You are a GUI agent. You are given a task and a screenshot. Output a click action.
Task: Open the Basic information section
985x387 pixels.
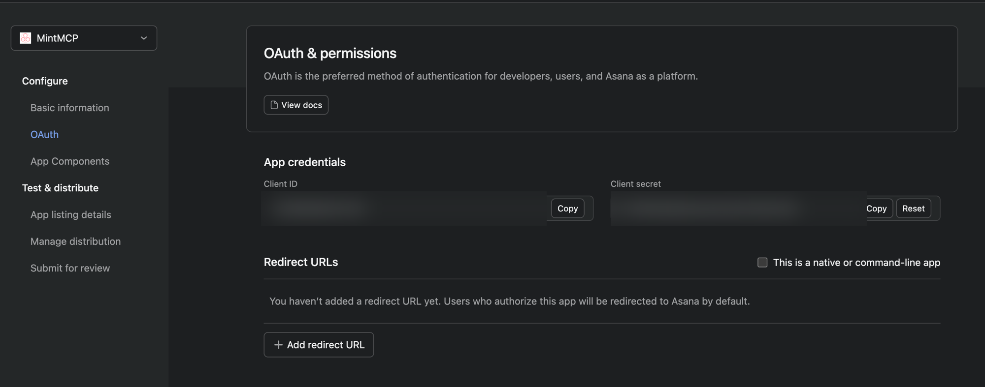coord(70,108)
